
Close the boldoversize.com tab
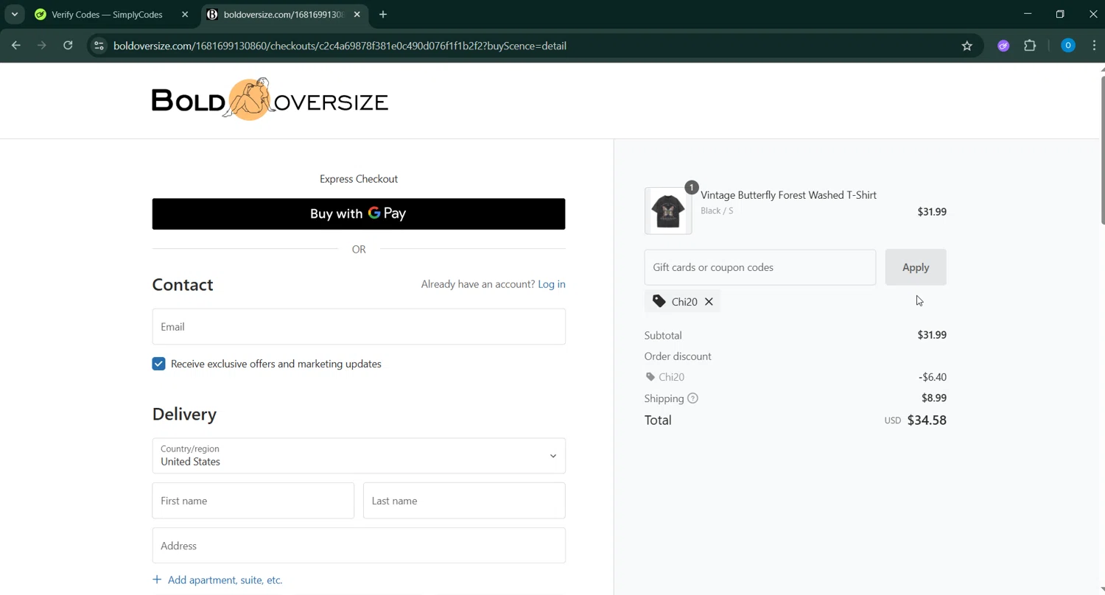point(356,14)
